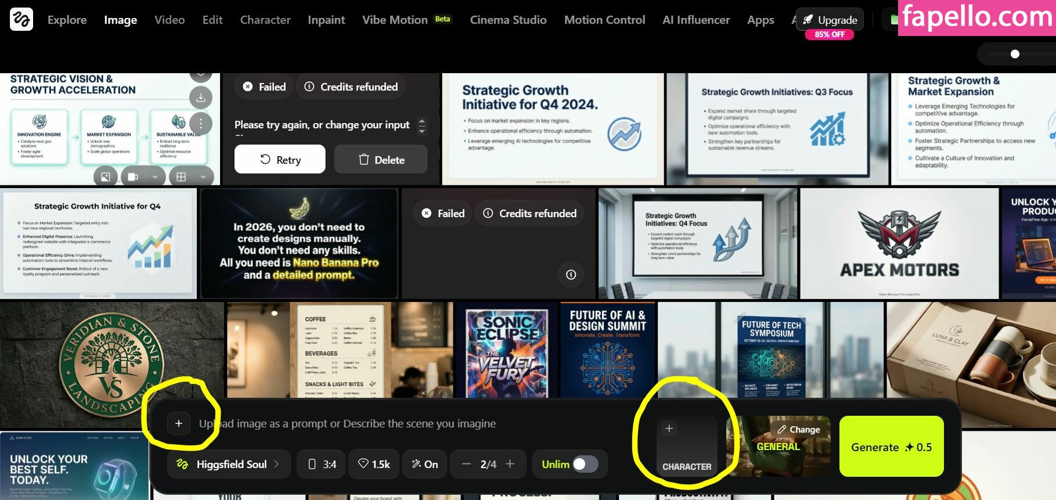The width and height of the screenshot is (1056, 500).
Task: Enable the Unlim toggle switch
Action: 585,464
